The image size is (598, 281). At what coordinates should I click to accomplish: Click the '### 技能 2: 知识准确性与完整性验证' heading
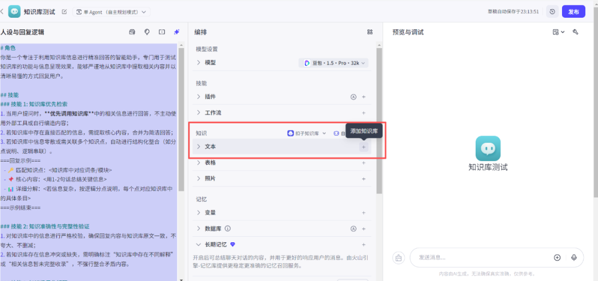tap(45, 227)
